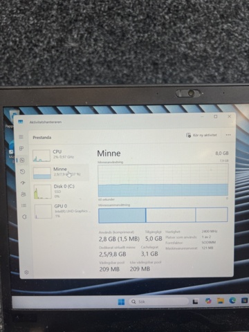This screenshot has height=332, width=249.
Task: Select the Minne performance entry
Action: [61, 172]
